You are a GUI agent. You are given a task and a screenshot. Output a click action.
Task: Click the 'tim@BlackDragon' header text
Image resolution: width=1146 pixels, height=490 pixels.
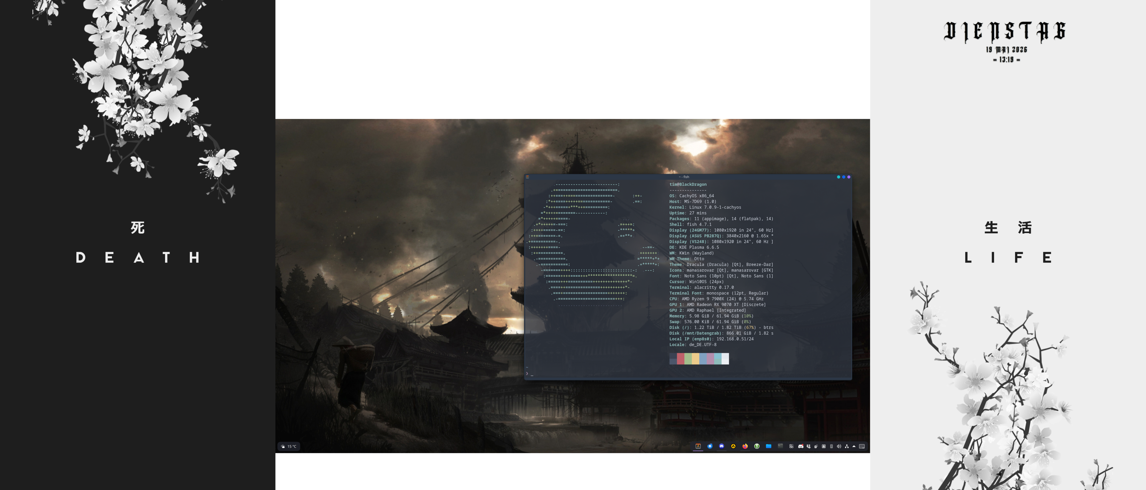pyautogui.click(x=688, y=184)
